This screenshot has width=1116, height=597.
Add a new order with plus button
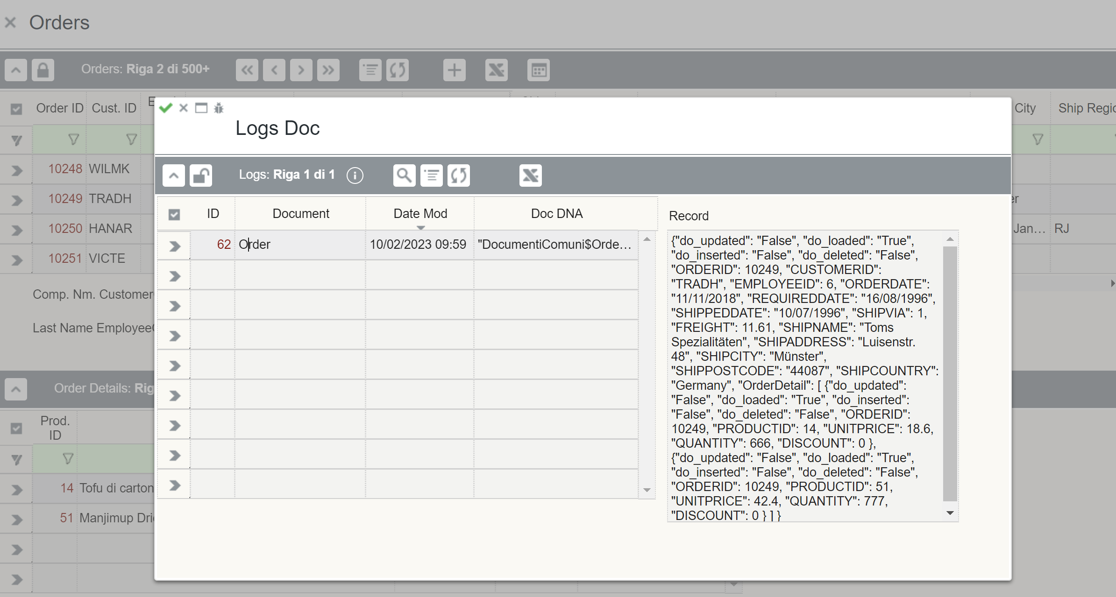pos(454,70)
